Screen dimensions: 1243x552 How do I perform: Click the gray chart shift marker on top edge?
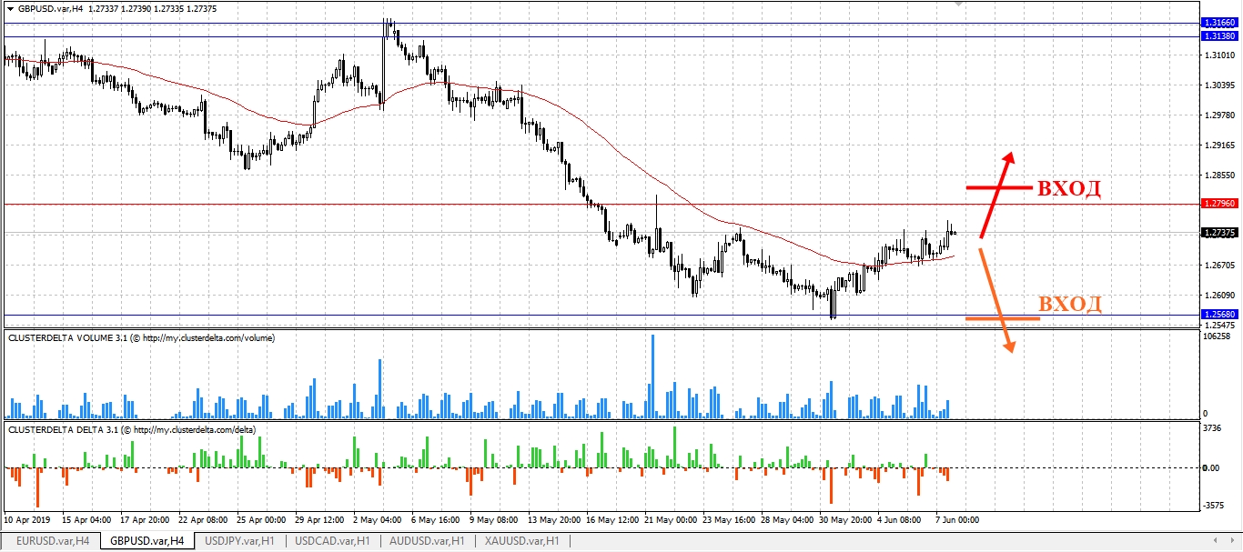[x=957, y=4]
